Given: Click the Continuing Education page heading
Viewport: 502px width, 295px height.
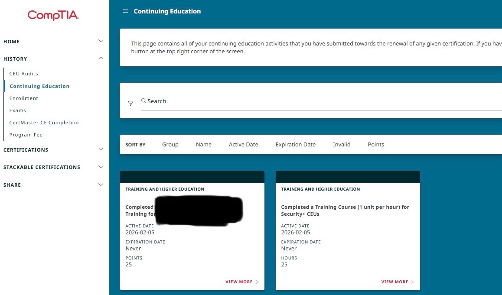Looking at the screenshot, I should tap(167, 11).
